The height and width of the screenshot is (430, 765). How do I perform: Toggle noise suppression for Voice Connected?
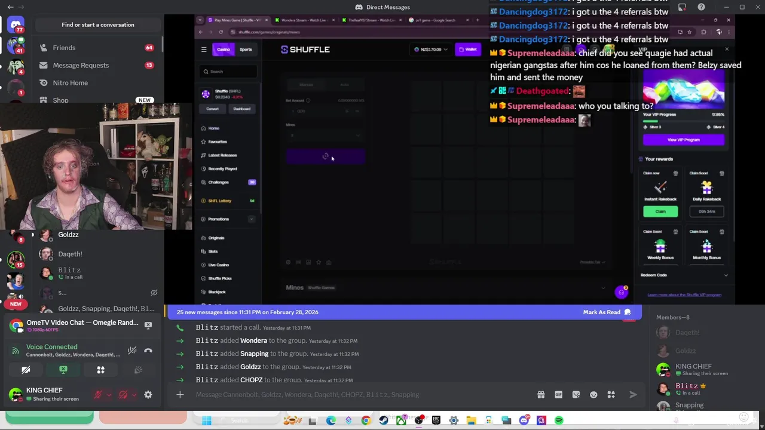coord(132,351)
